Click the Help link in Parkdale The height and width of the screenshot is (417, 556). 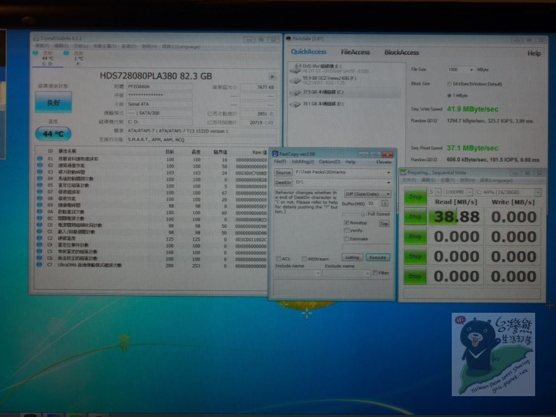[534, 54]
